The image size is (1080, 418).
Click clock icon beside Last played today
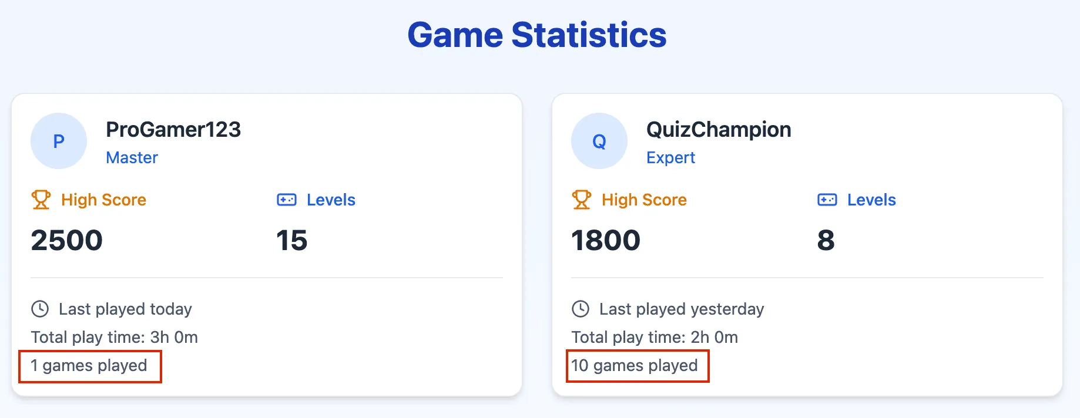click(x=40, y=309)
